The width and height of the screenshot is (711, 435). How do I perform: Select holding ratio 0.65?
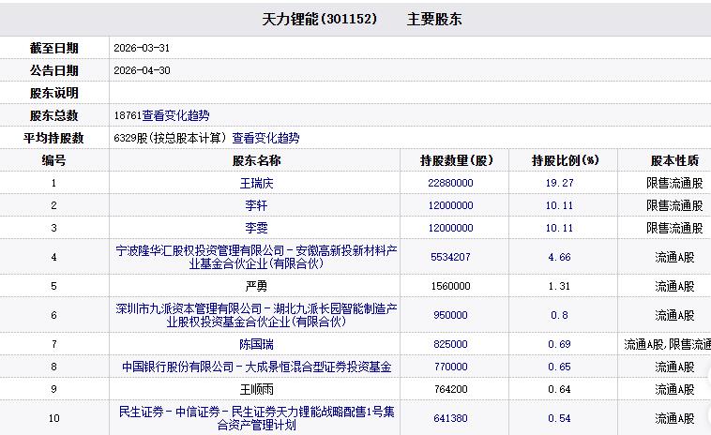pos(560,367)
